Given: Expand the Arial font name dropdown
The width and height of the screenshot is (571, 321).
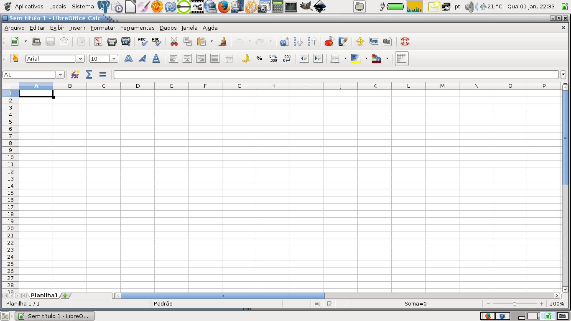Looking at the screenshot, I should point(80,59).
